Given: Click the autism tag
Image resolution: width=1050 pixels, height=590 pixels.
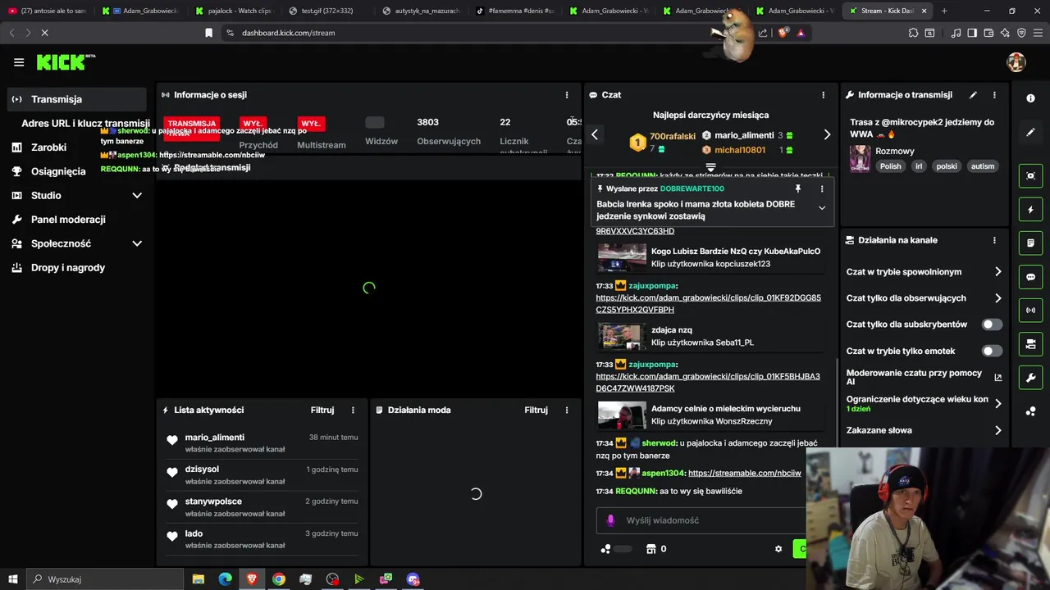Looking at the screenshot, I should click(x=983, y=166).
